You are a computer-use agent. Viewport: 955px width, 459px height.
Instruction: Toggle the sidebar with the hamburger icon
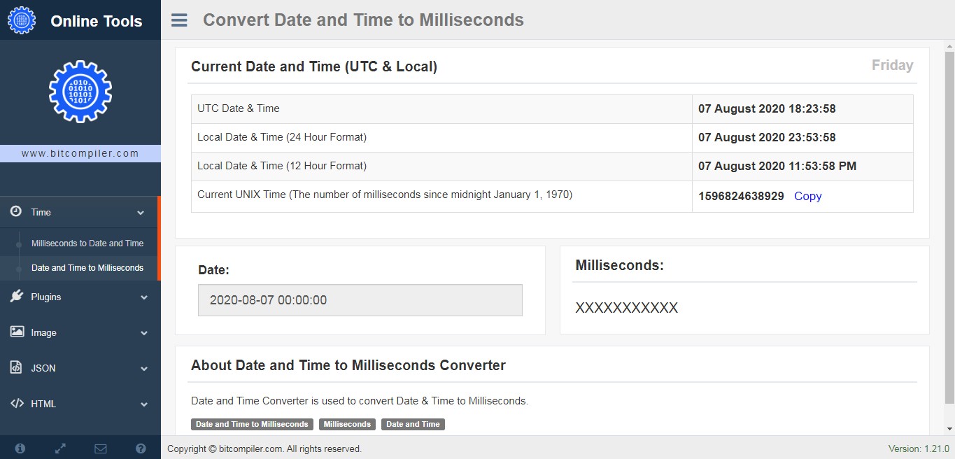point(179,20)
